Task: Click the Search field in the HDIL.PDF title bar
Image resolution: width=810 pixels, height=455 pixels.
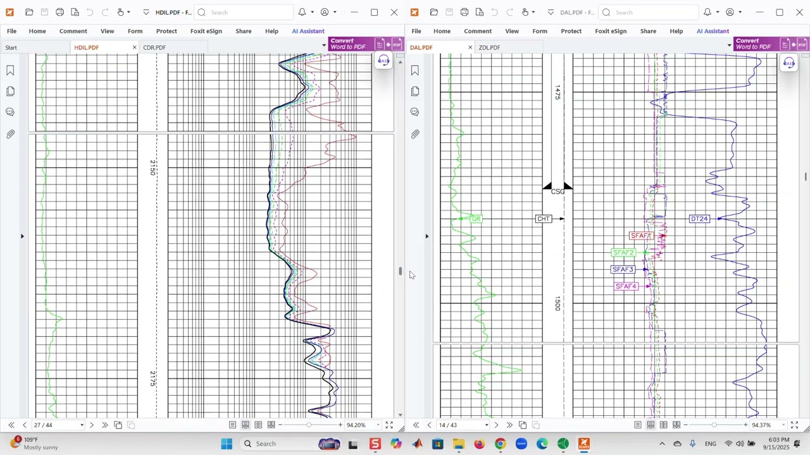Action: pyautogui.click(x=244, y=12)
